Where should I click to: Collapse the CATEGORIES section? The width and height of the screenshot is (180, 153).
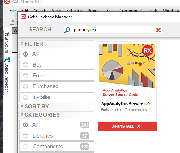(57, 115)
